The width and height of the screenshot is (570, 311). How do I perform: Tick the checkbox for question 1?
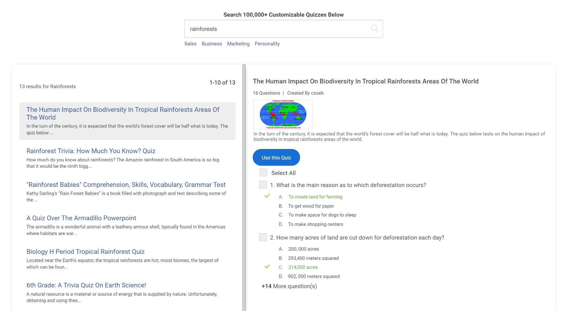(263, 185)
